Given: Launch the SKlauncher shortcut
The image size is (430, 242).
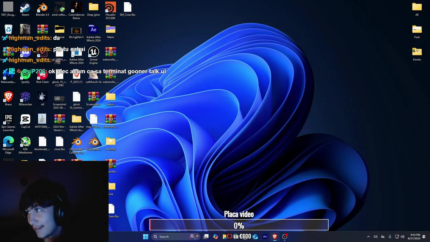Looking at the screenshot, I should [x=25, y=99].
